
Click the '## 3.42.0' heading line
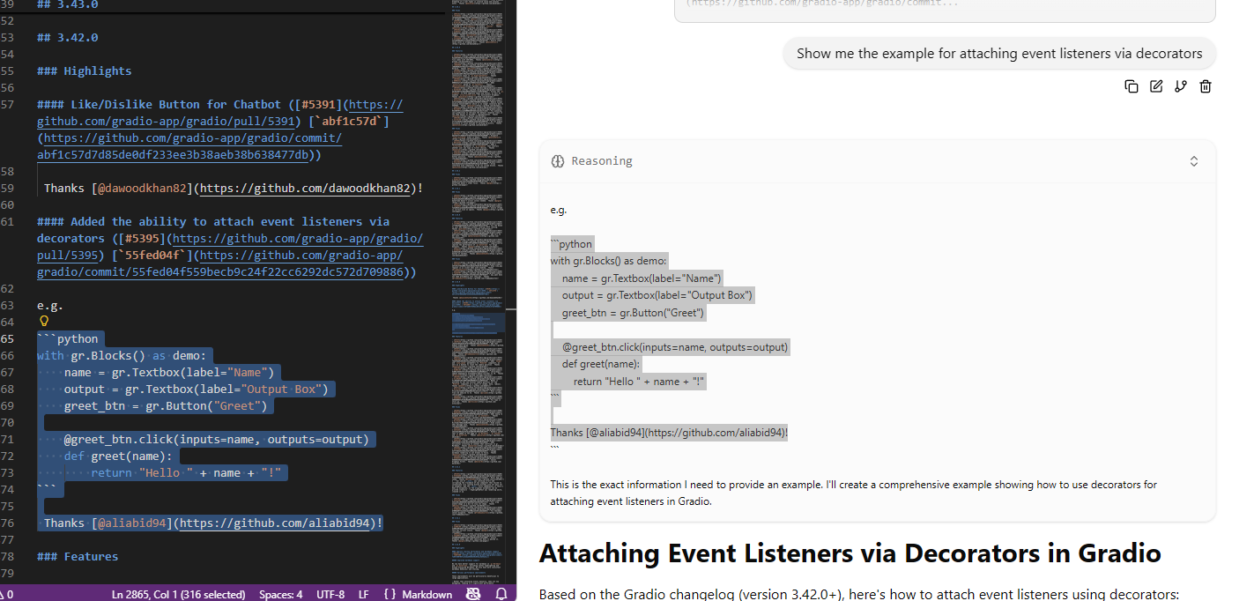pos(68,37)
